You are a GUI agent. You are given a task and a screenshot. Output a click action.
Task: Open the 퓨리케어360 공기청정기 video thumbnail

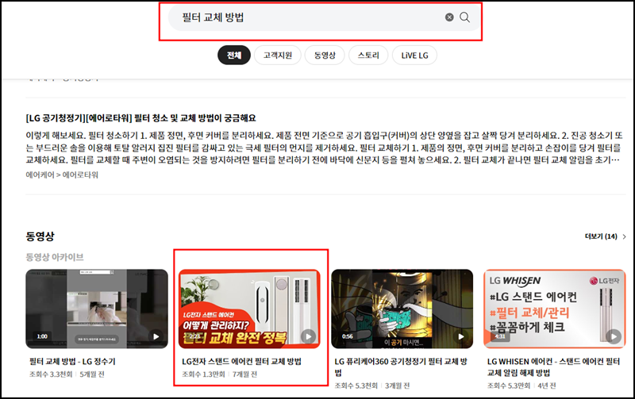tap(402, 309)
